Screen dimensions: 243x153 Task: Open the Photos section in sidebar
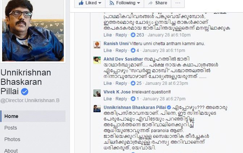point(12,139)
